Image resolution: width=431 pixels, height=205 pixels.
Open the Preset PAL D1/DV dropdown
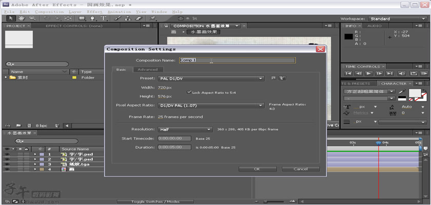(x=211, y=78)
